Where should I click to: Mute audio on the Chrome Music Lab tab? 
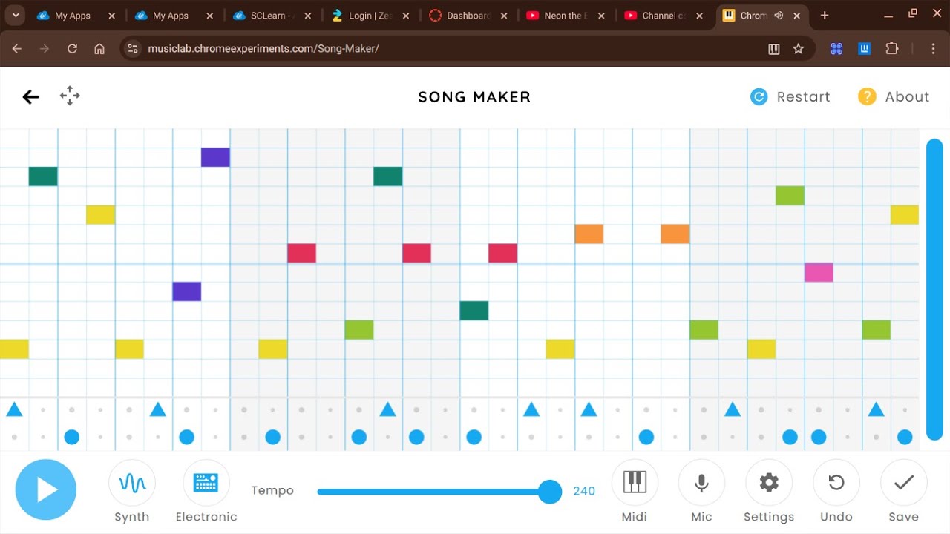[779, 16]
